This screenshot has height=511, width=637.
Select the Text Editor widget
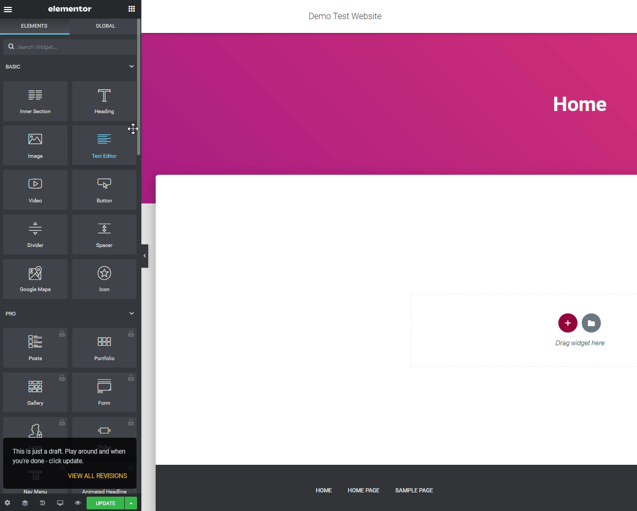tap(105, 146)
